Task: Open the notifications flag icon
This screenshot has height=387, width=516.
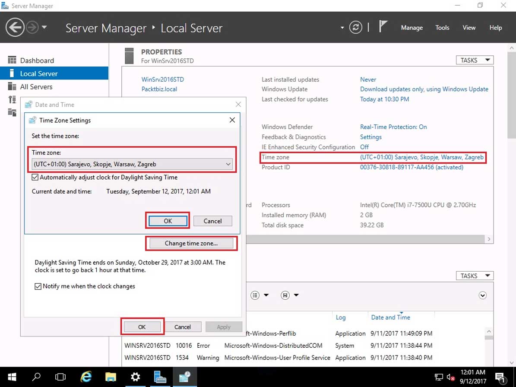Action: click(x=383, y=27)
